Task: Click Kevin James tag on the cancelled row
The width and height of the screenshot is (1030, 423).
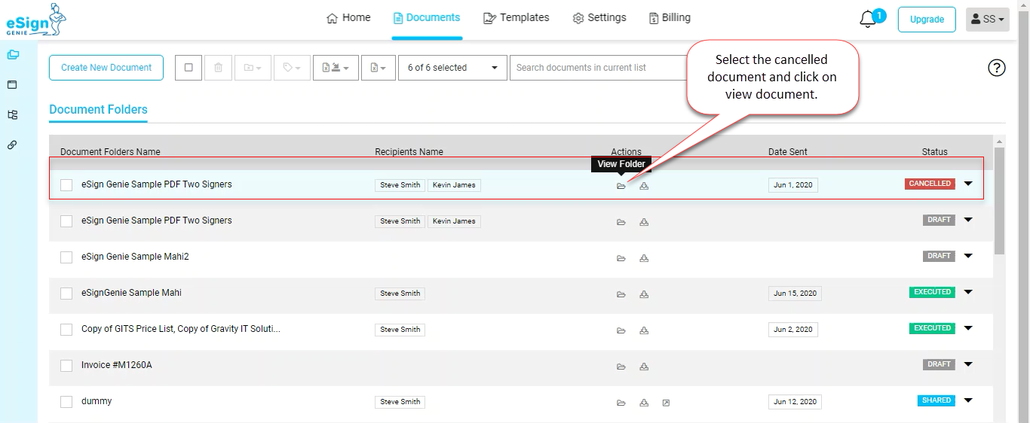Action: 454,185
